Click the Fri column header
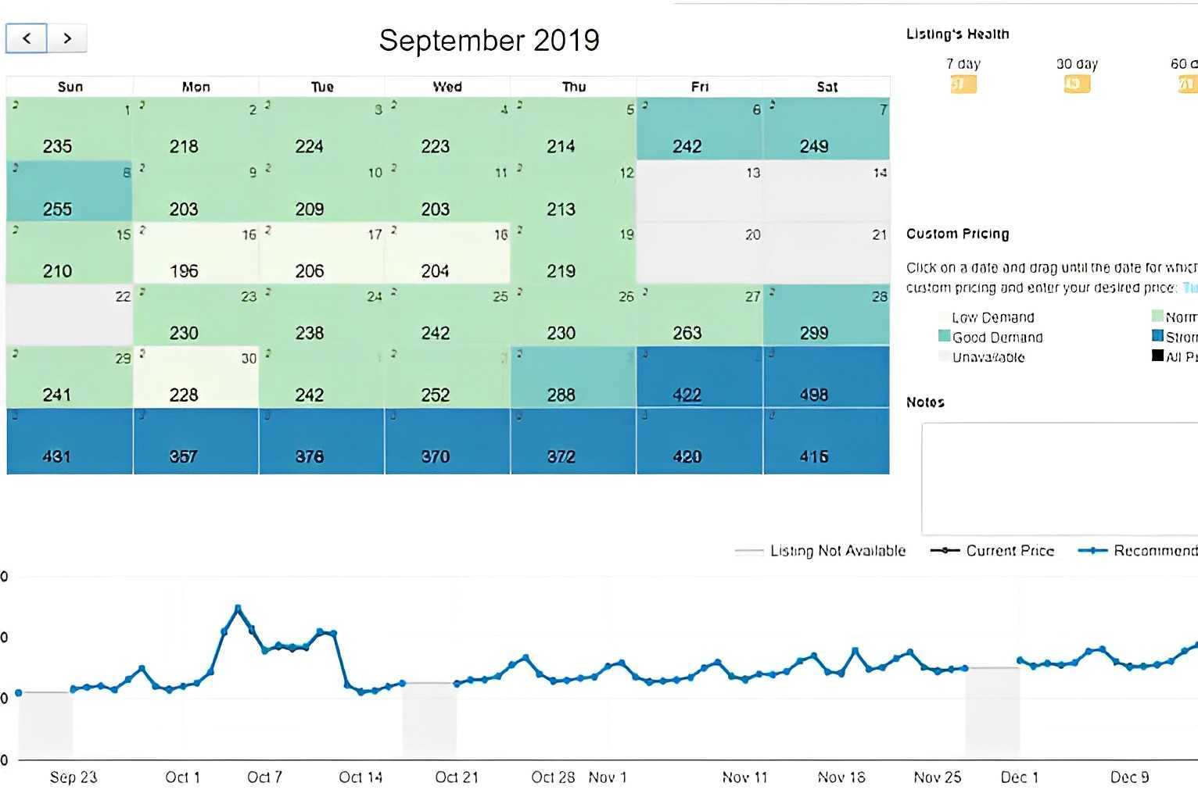This screenshot has height=797, width=1198. tap(700, 87)
